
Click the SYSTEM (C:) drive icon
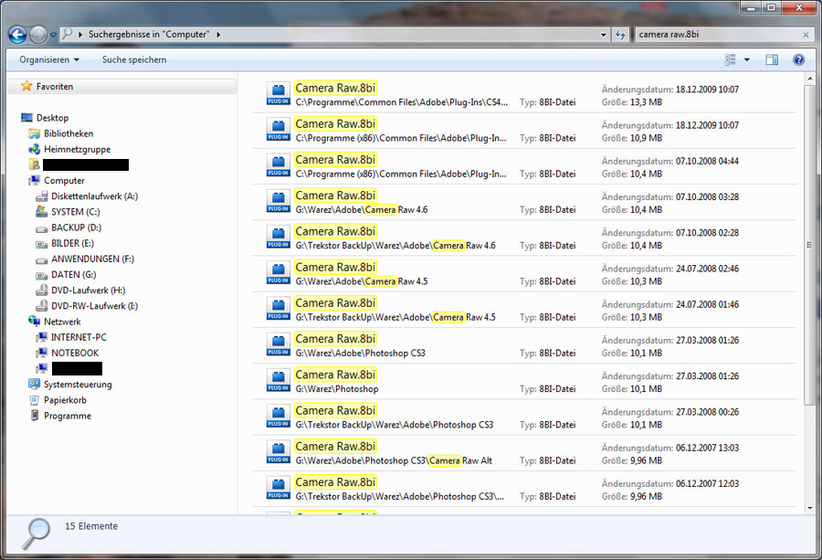[41, 211]
